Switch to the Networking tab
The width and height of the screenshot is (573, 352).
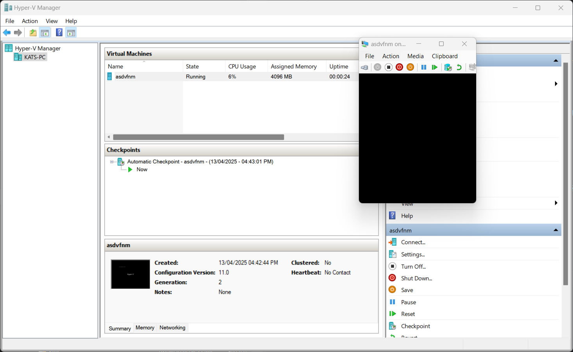point(172,328)
